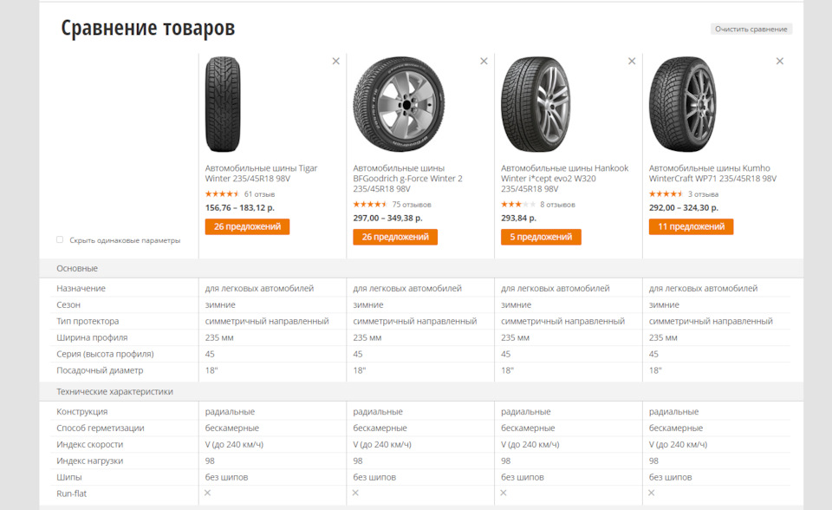Open 26 offers for Tigar Winter

247,226
